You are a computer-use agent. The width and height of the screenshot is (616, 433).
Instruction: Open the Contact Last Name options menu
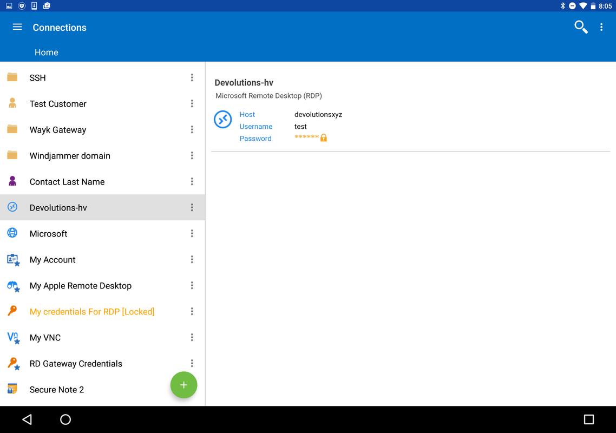click(x=192, y=181)
